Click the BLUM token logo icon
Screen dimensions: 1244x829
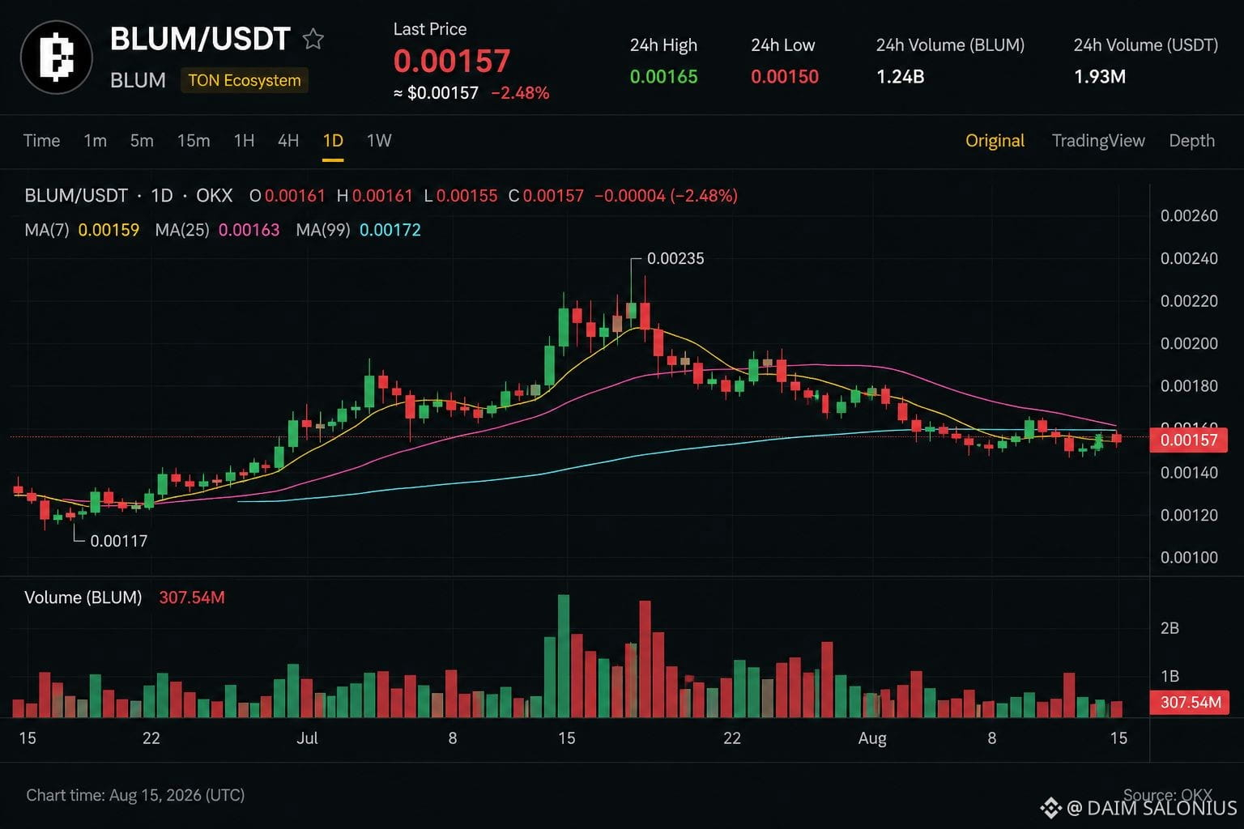click(57, 57)
